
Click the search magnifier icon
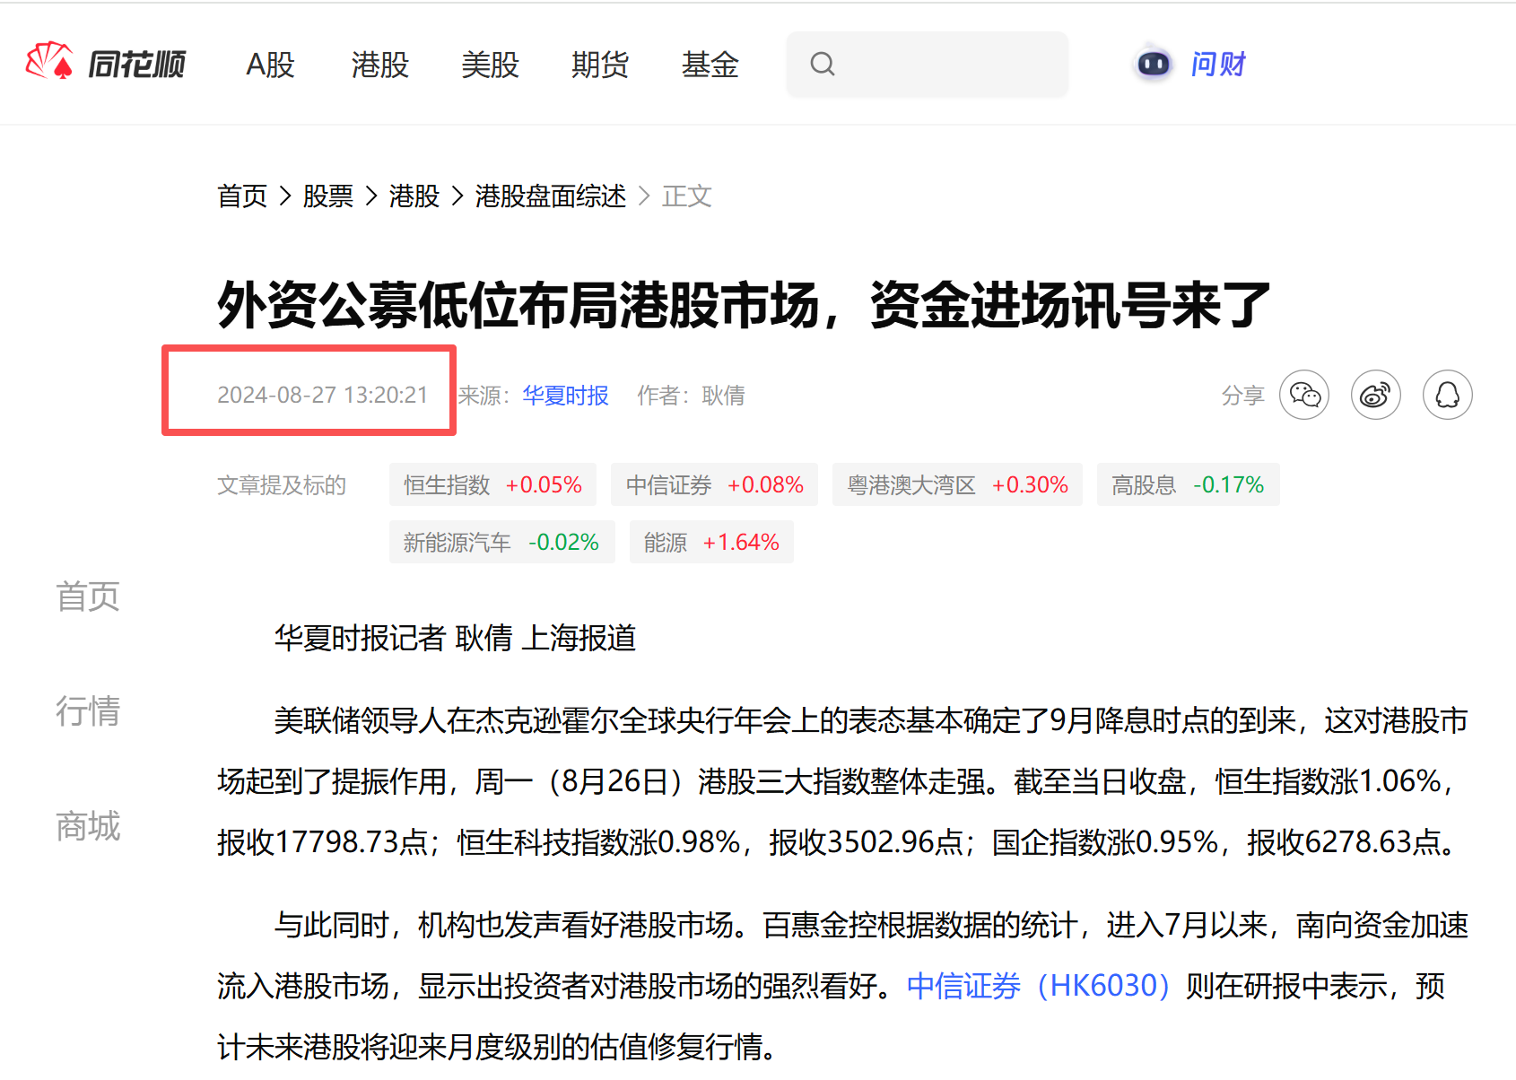click(x=822, y=64)
